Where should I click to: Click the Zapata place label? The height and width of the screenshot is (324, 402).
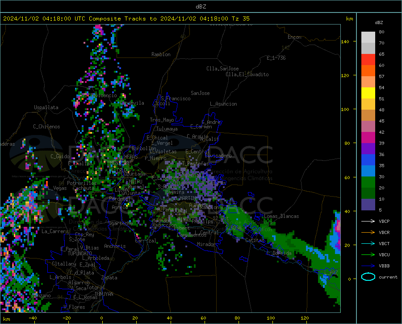109,278
